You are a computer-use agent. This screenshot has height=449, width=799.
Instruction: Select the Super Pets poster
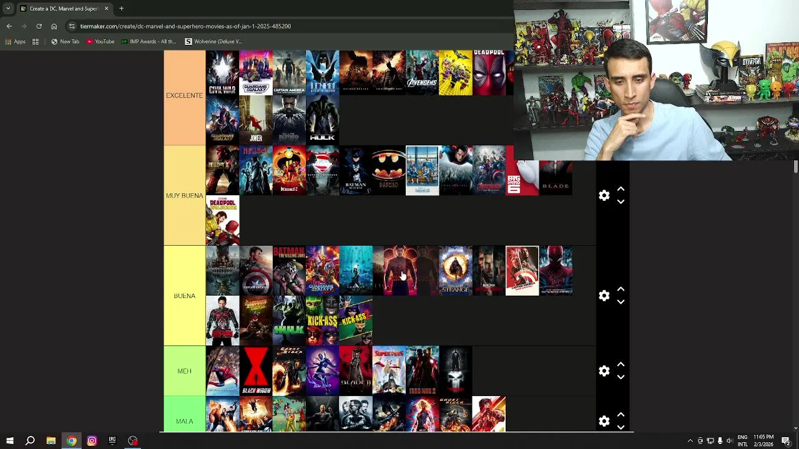[389, 371]
